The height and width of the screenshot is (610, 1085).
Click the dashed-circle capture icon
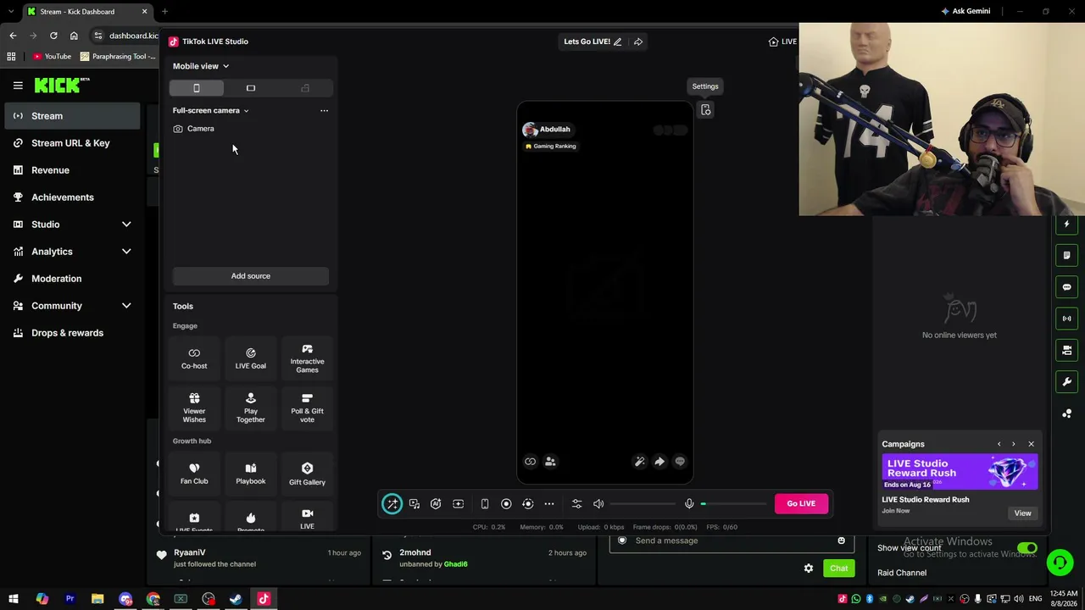pos(527,504)
